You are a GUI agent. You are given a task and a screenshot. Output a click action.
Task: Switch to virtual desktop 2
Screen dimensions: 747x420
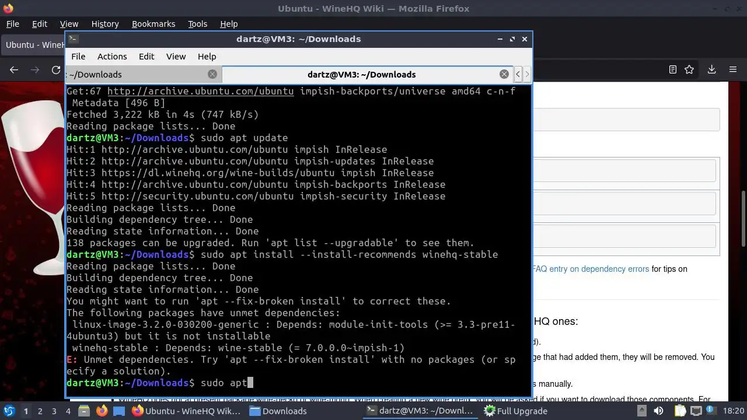point(40,411)
